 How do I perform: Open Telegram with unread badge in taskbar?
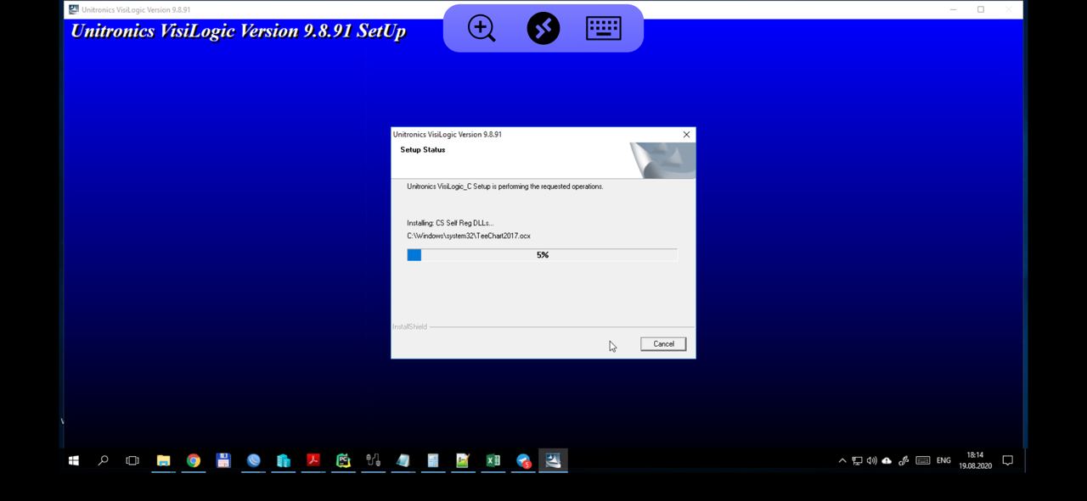[x=523, y=460]
